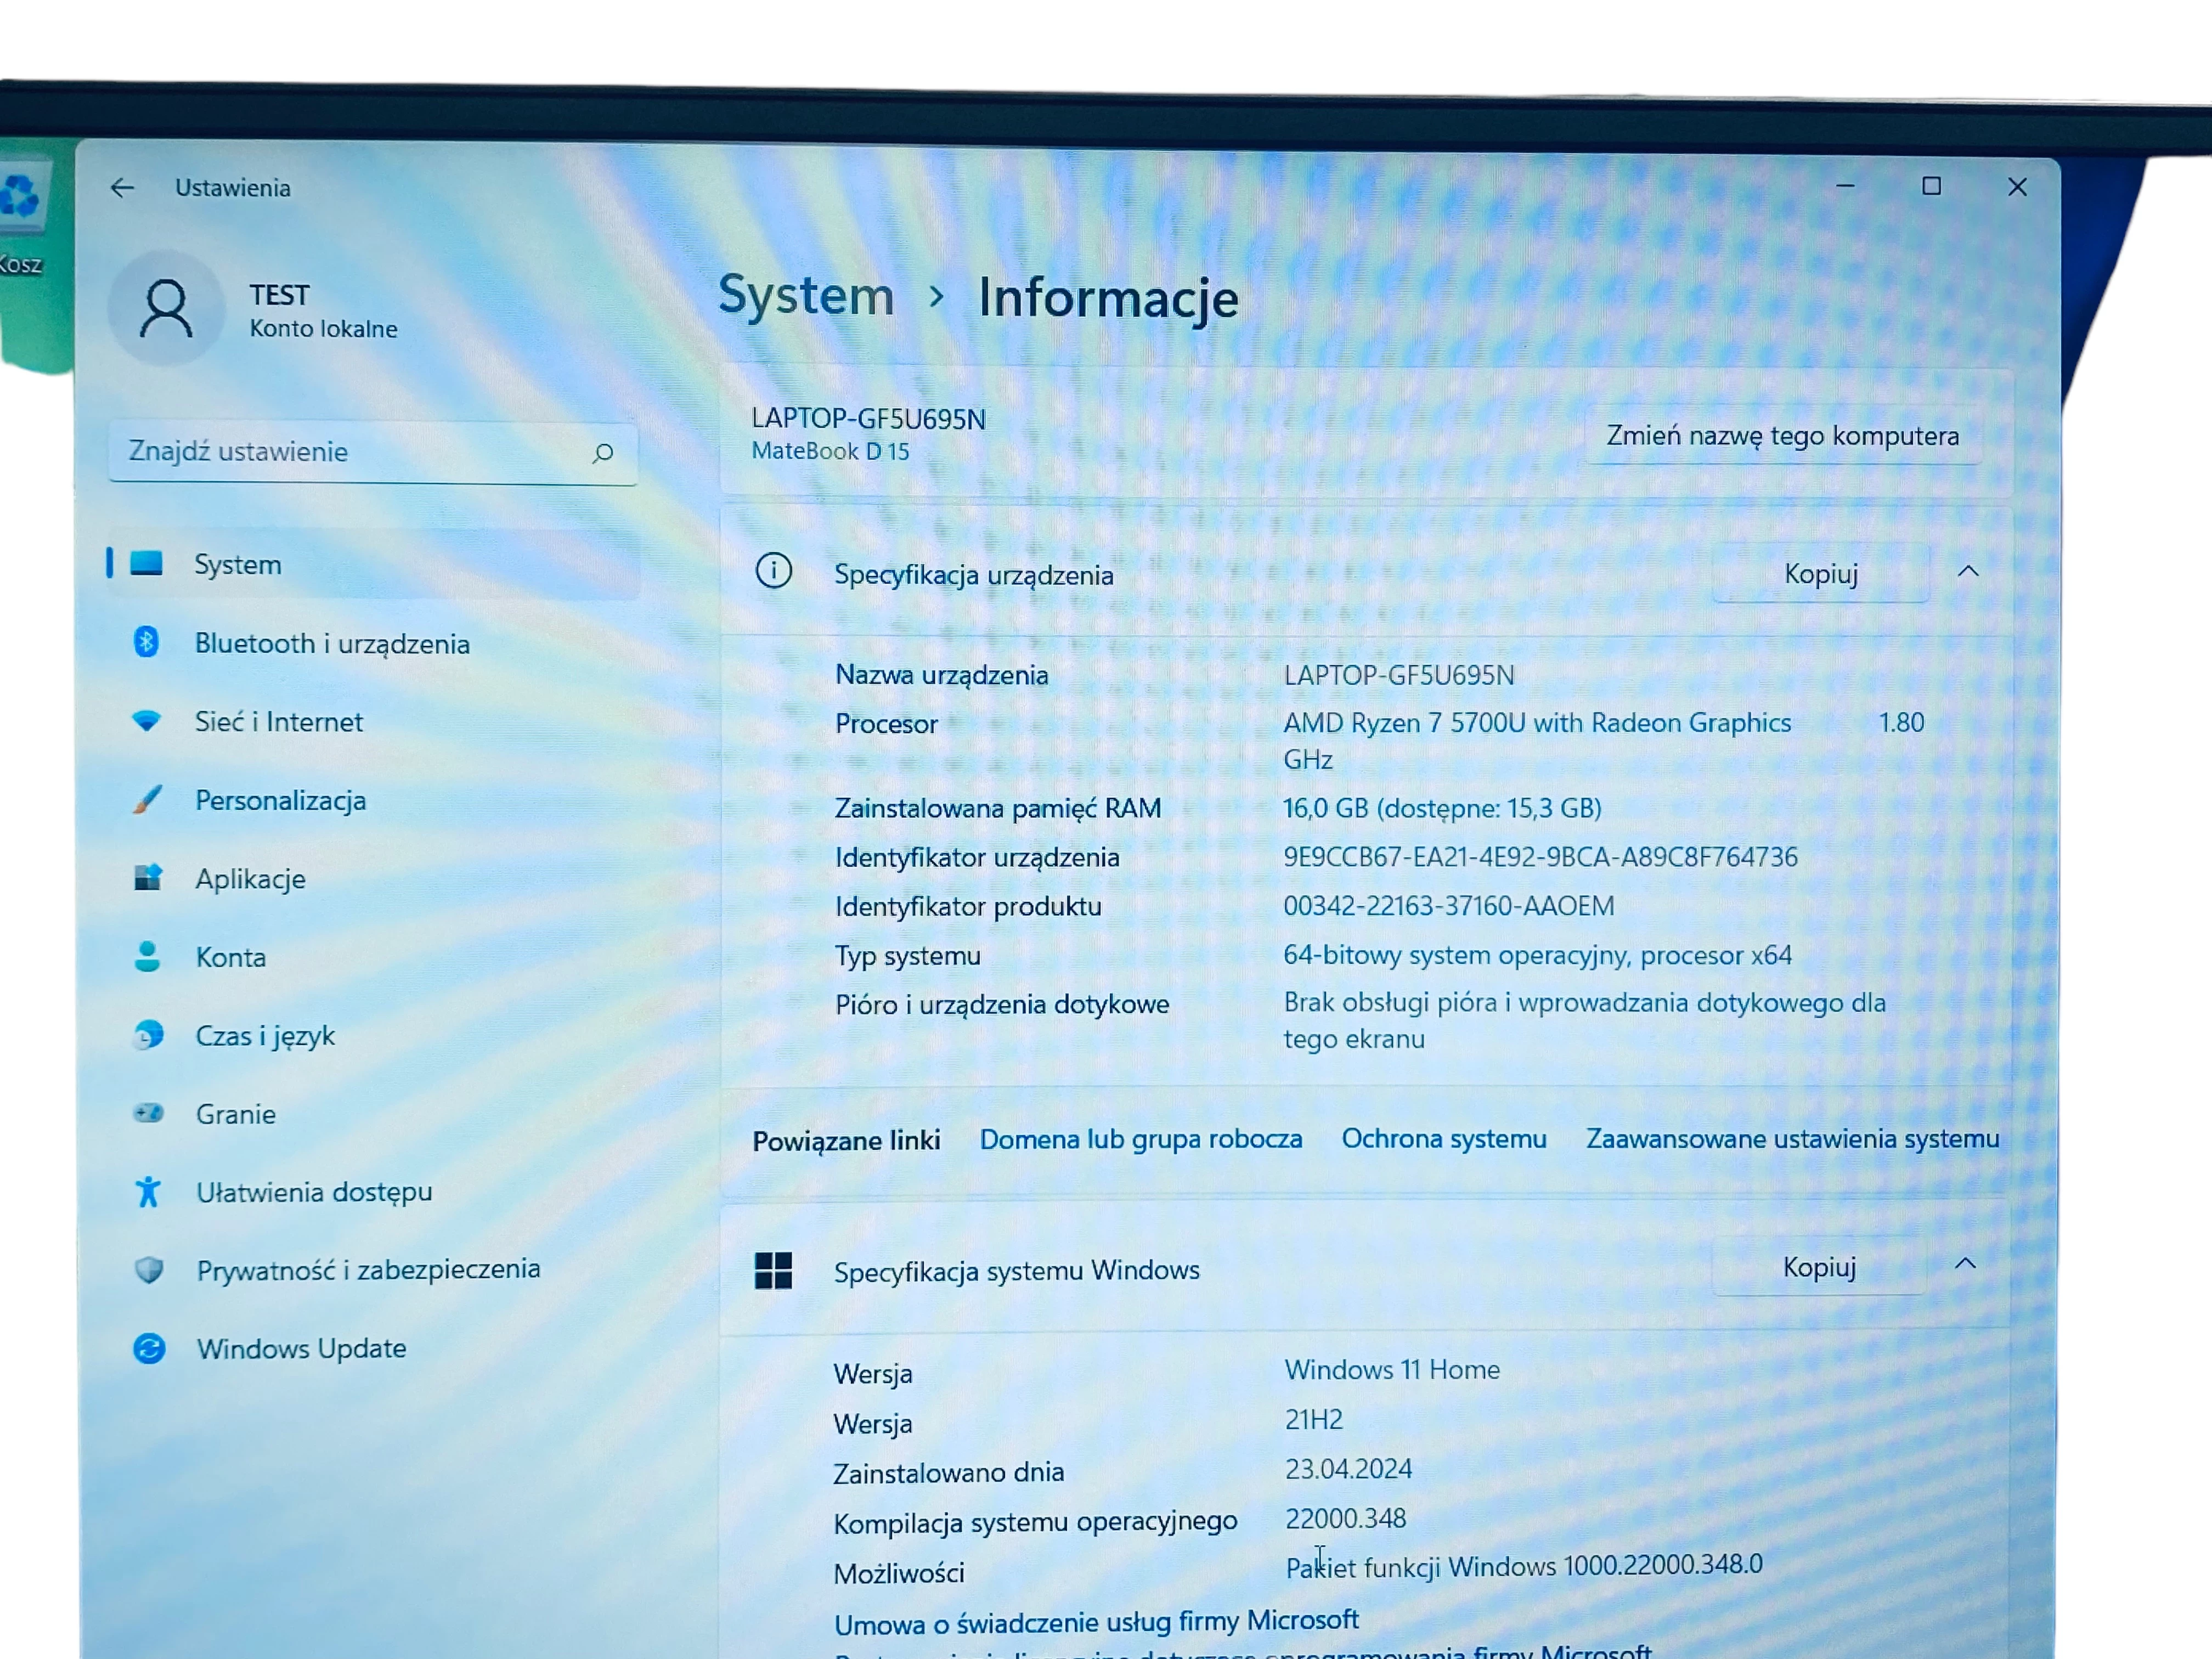Click Zmień nazwę tego komputera button
The height and width of the screenshot is (1659, 2212).
point(1782,435)
